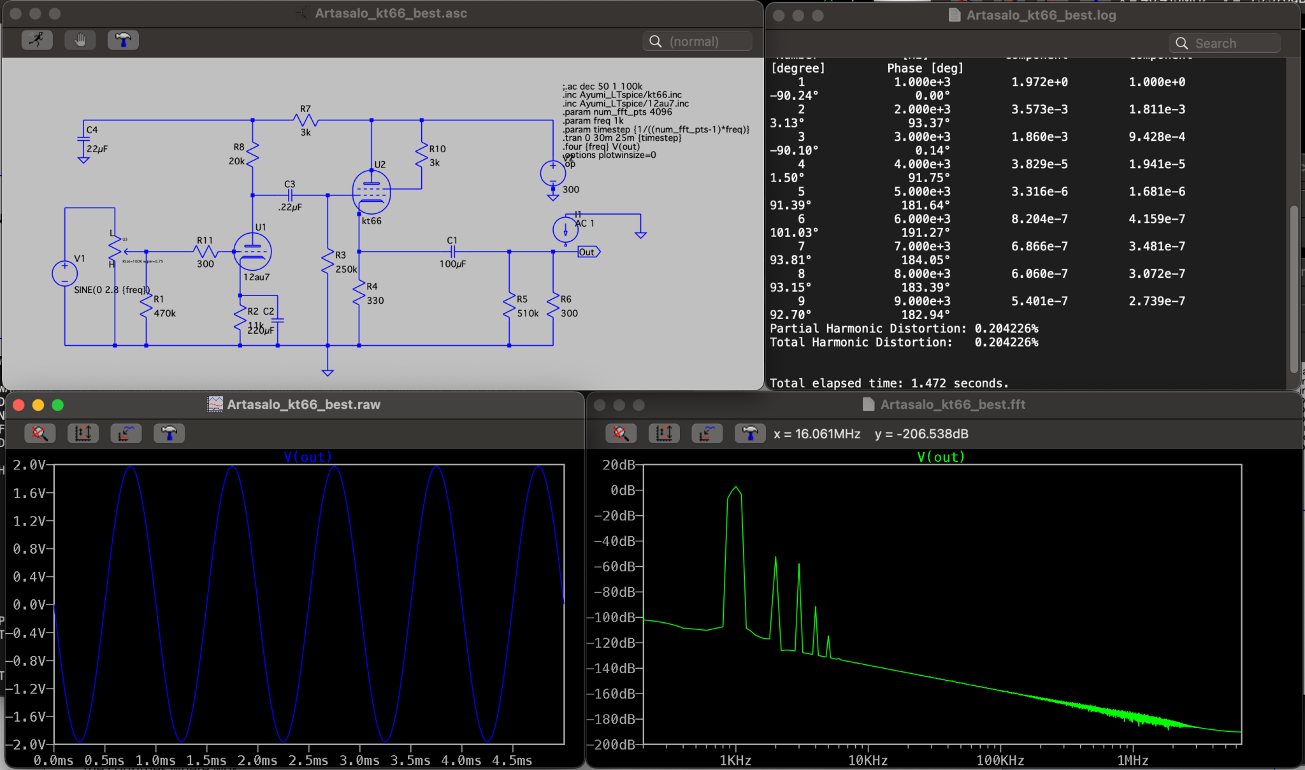Screen dimensions: 1305x770
Task: Click "SINE(0 2.8 {freq})" value under V1
Action: [112, 290]
